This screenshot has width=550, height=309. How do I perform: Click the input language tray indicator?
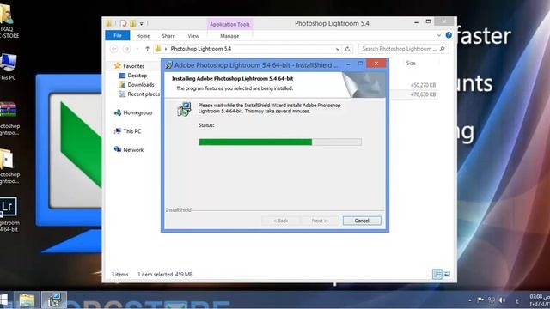[517, 300]
